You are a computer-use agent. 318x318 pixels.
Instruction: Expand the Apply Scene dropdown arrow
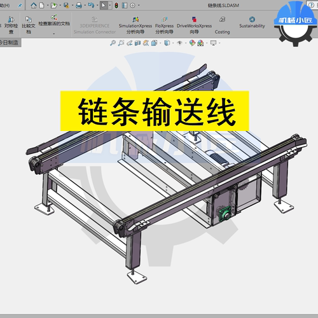(207, 43)
